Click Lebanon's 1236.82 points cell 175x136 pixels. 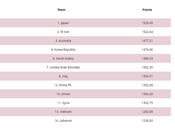pyautogui.click(x=147, y=121)
